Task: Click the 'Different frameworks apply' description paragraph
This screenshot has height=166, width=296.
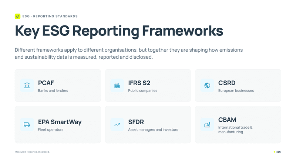Action: (x=129, y=53)
